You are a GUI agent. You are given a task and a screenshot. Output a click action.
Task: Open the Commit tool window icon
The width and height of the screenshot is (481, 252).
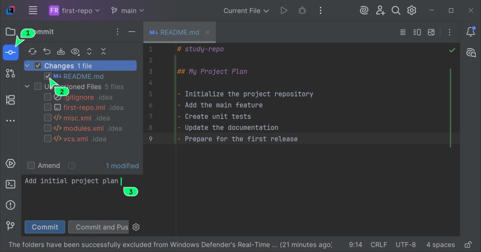click(10, 53)
